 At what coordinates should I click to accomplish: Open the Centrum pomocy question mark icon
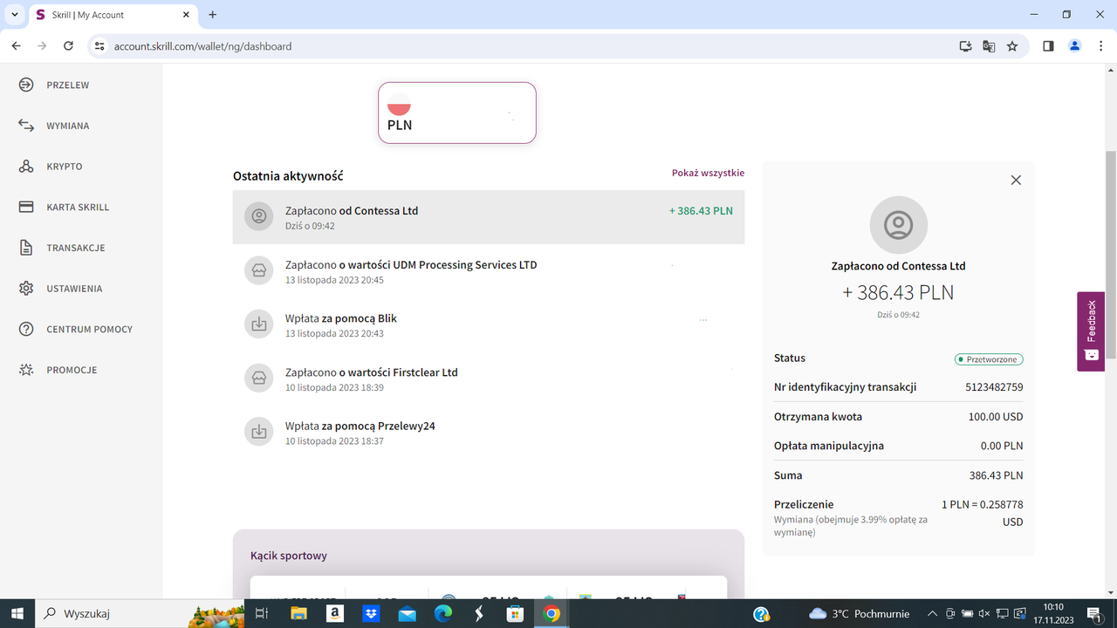[26, 329]
